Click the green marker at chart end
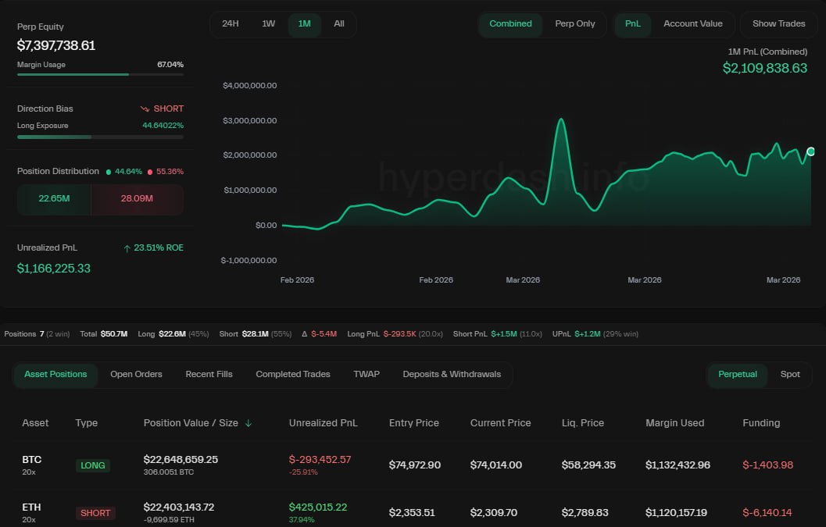 [x=811, y=151]
